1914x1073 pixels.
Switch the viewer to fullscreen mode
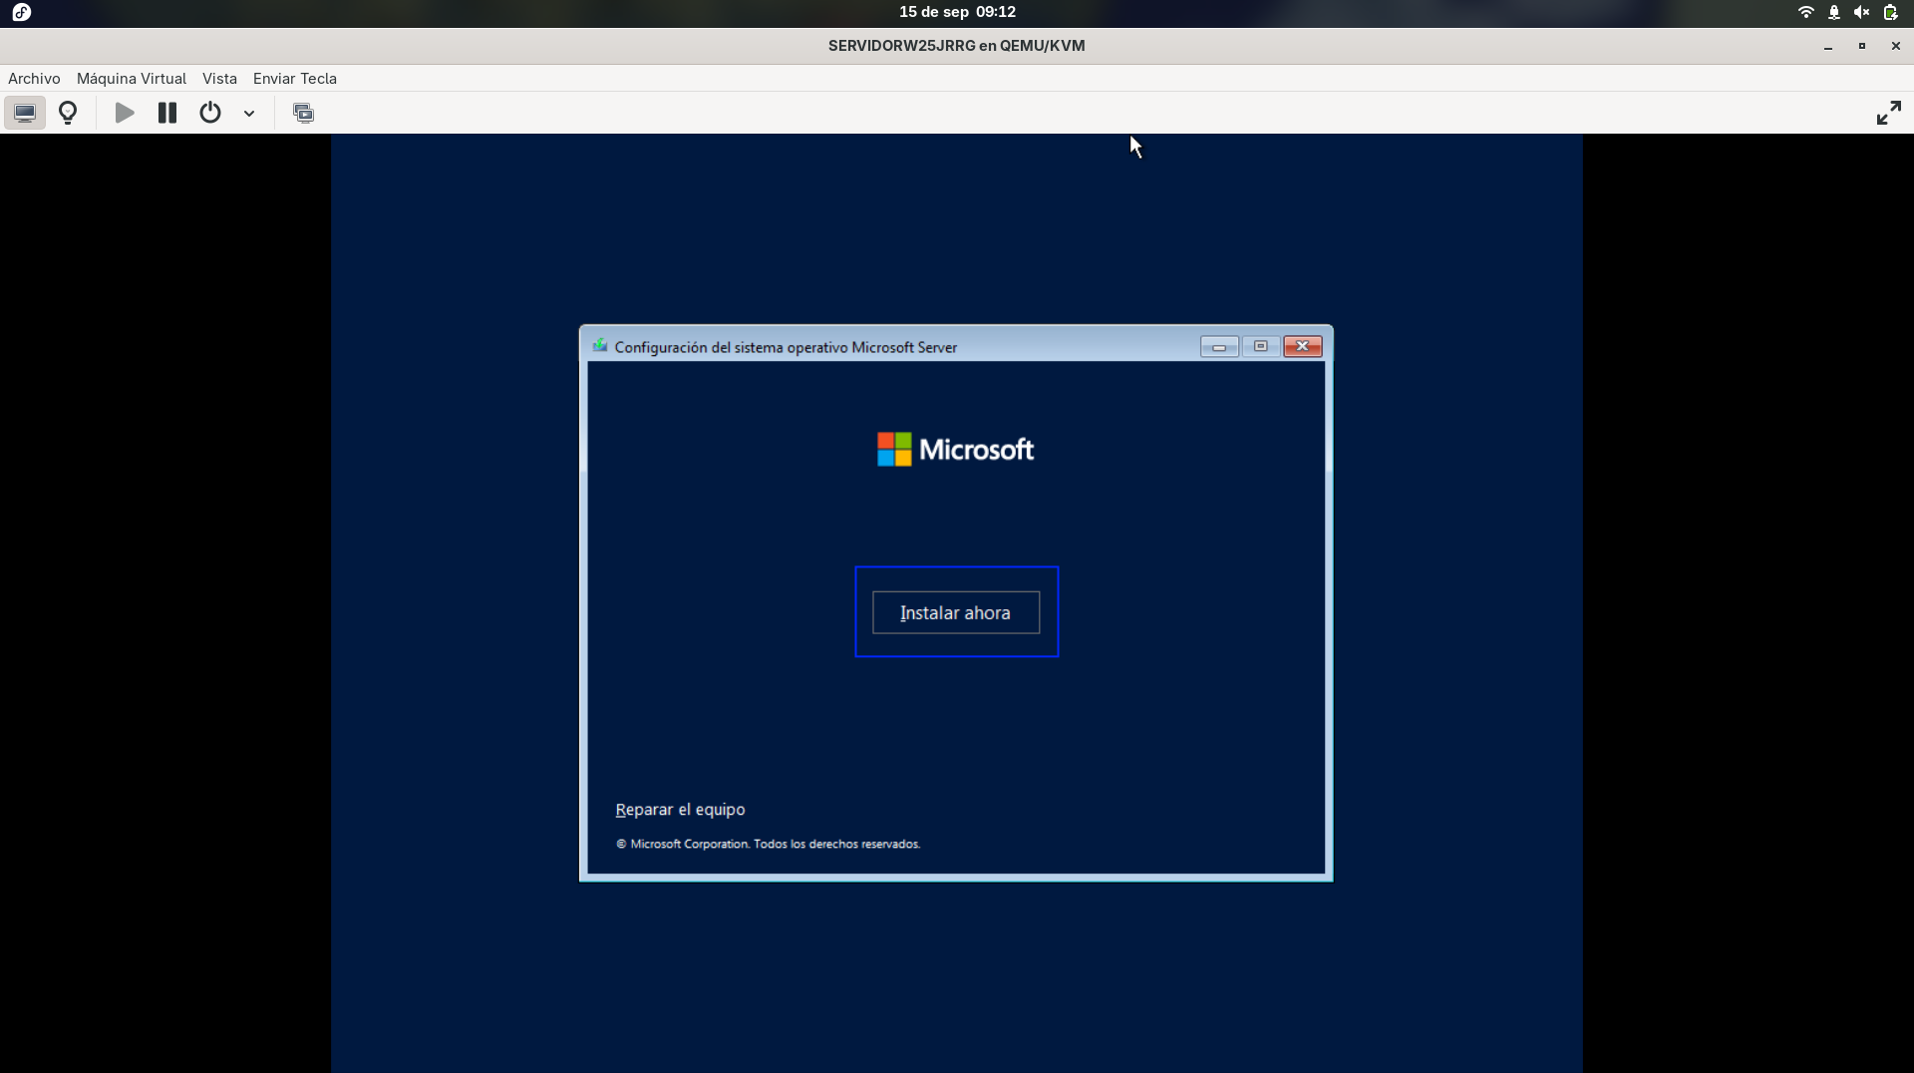(x=1888, y=113)
